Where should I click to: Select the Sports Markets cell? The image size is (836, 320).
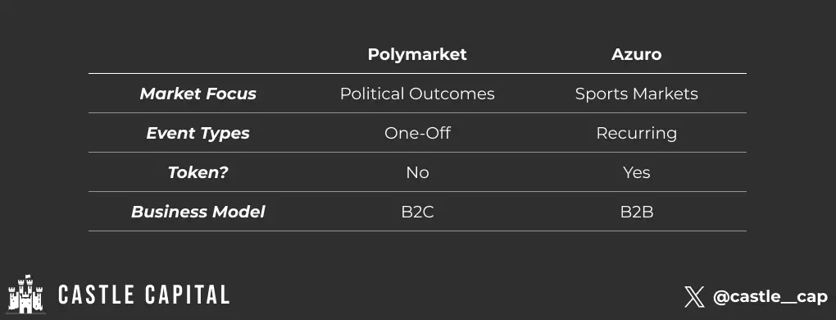point(636,94)
